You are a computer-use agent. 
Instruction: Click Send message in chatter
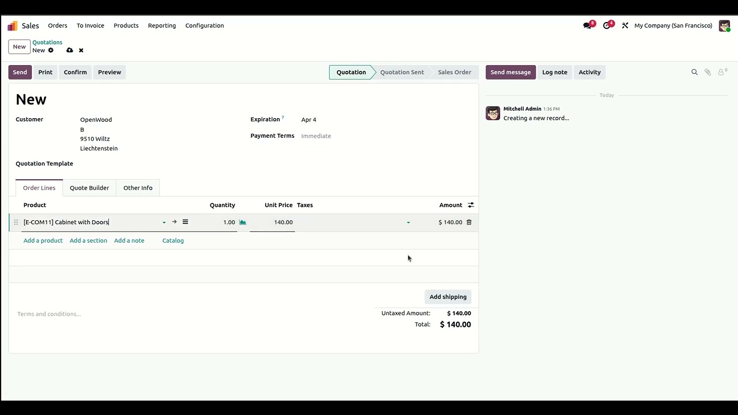(510, 72)
